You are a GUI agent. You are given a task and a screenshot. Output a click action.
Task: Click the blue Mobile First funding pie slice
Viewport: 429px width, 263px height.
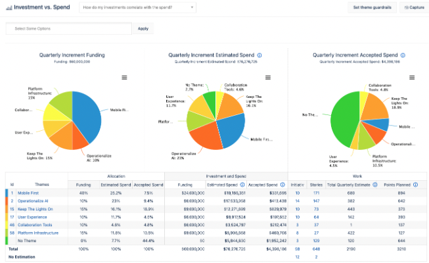87,118
